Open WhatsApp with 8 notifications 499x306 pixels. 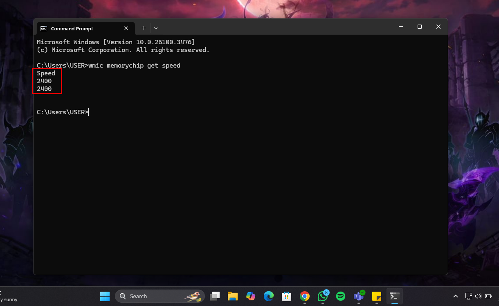[323, 296]
